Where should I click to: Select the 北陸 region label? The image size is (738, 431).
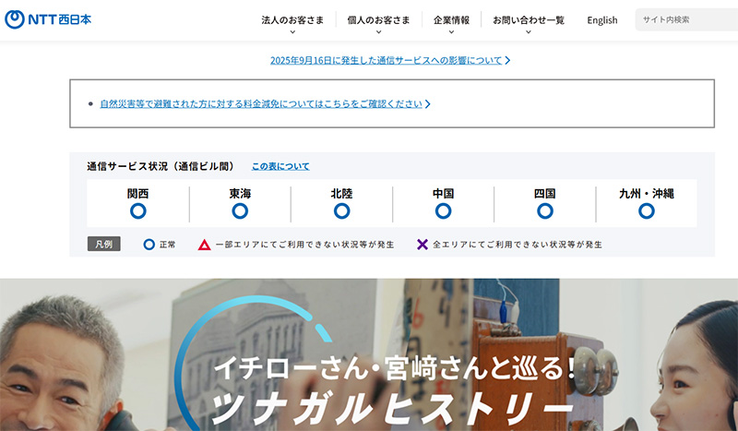pos(341,194)
